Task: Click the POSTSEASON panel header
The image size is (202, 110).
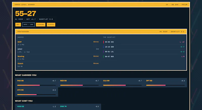Action: click(x=101, y=32)
